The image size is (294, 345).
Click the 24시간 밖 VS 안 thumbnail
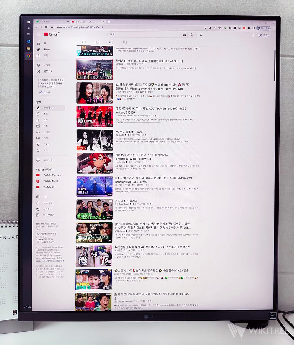click(x=94, y=256)
